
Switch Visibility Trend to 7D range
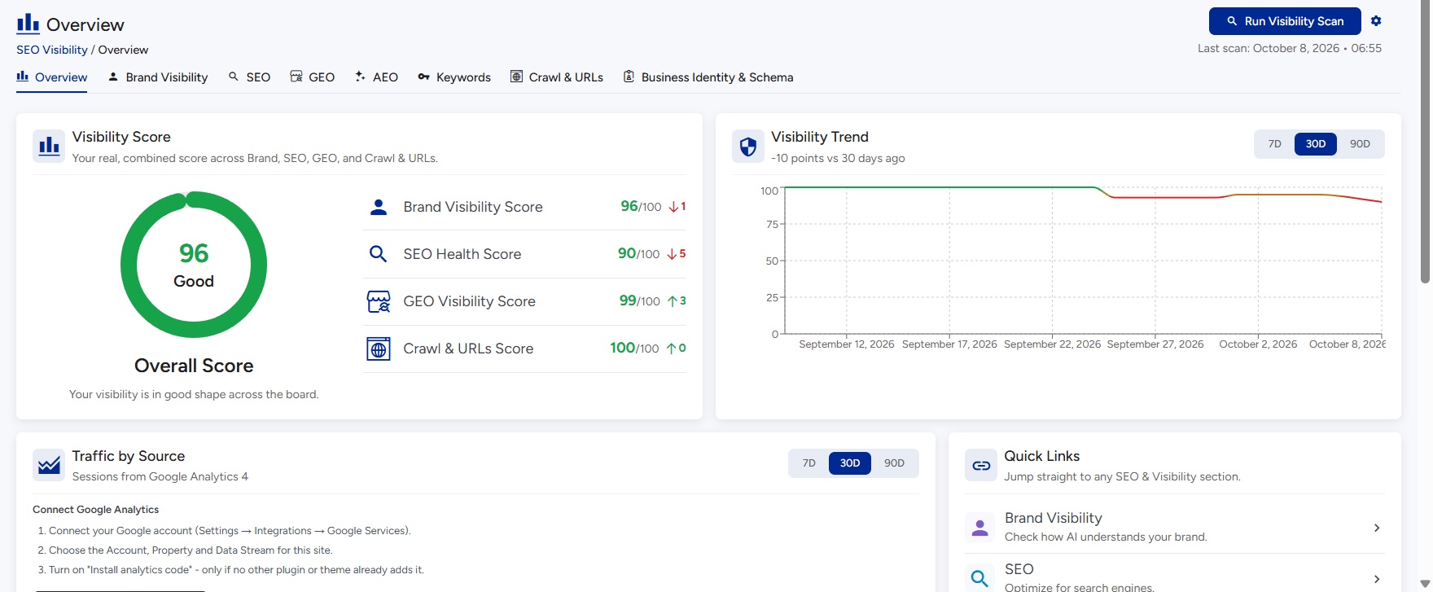click(x=1274, y=144)
